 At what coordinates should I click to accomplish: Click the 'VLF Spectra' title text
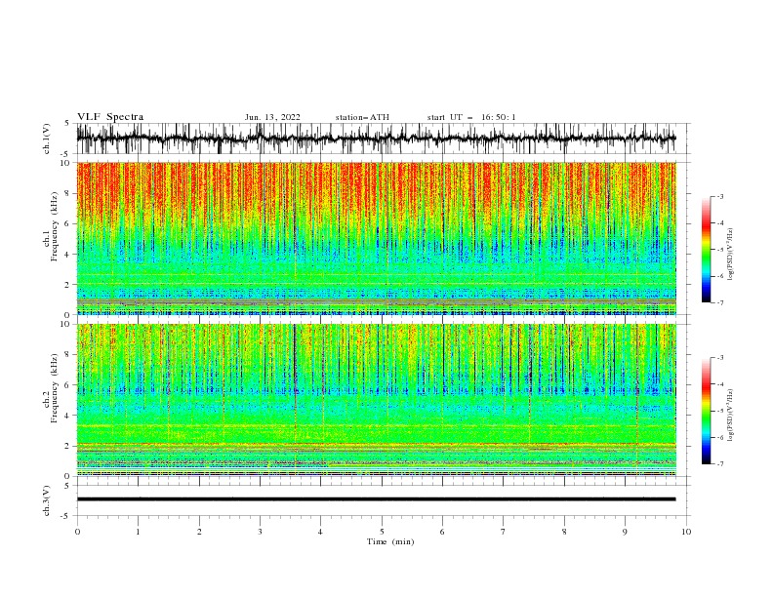coord(110,117)
